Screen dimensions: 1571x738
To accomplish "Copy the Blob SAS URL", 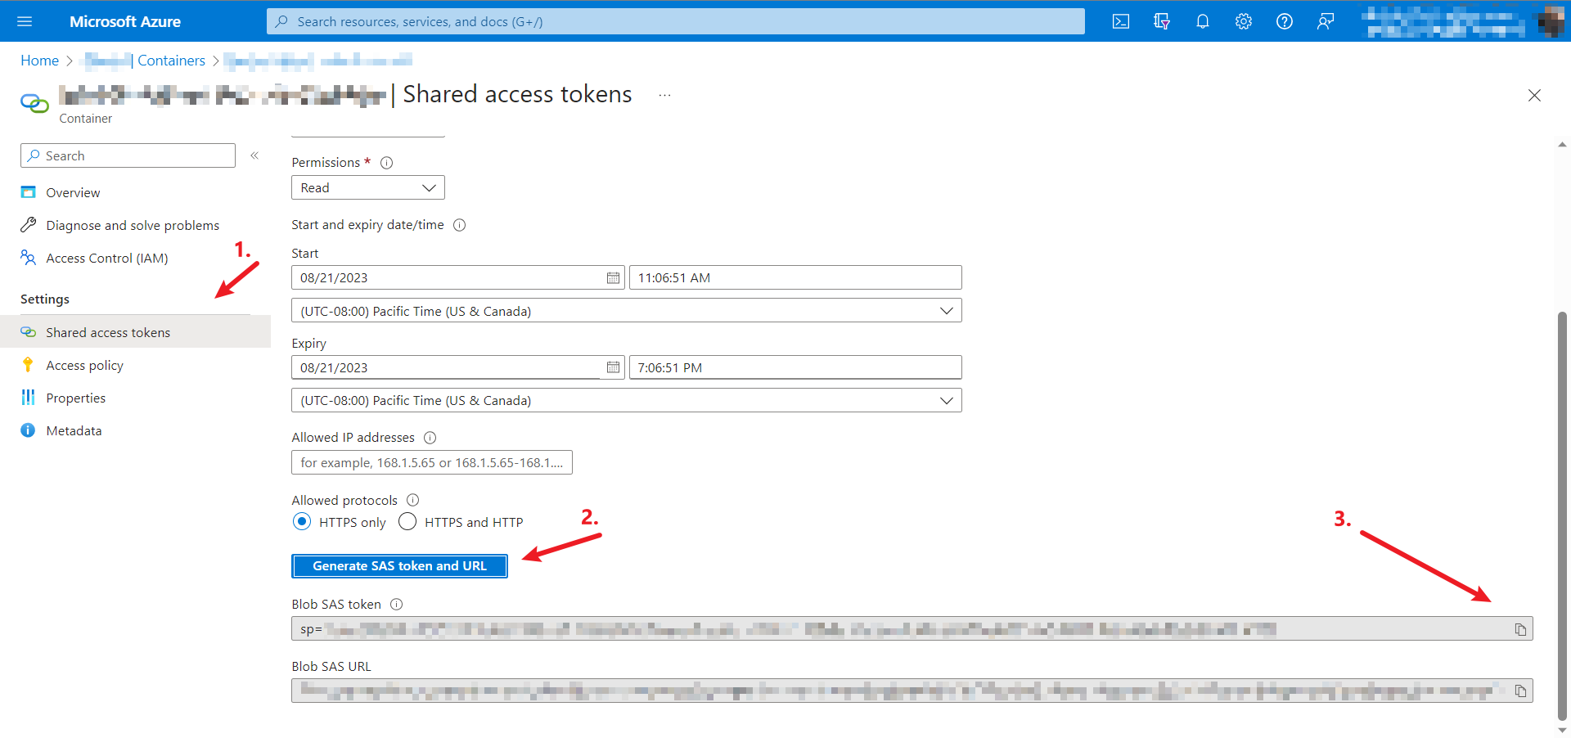I will point(1519,691).
